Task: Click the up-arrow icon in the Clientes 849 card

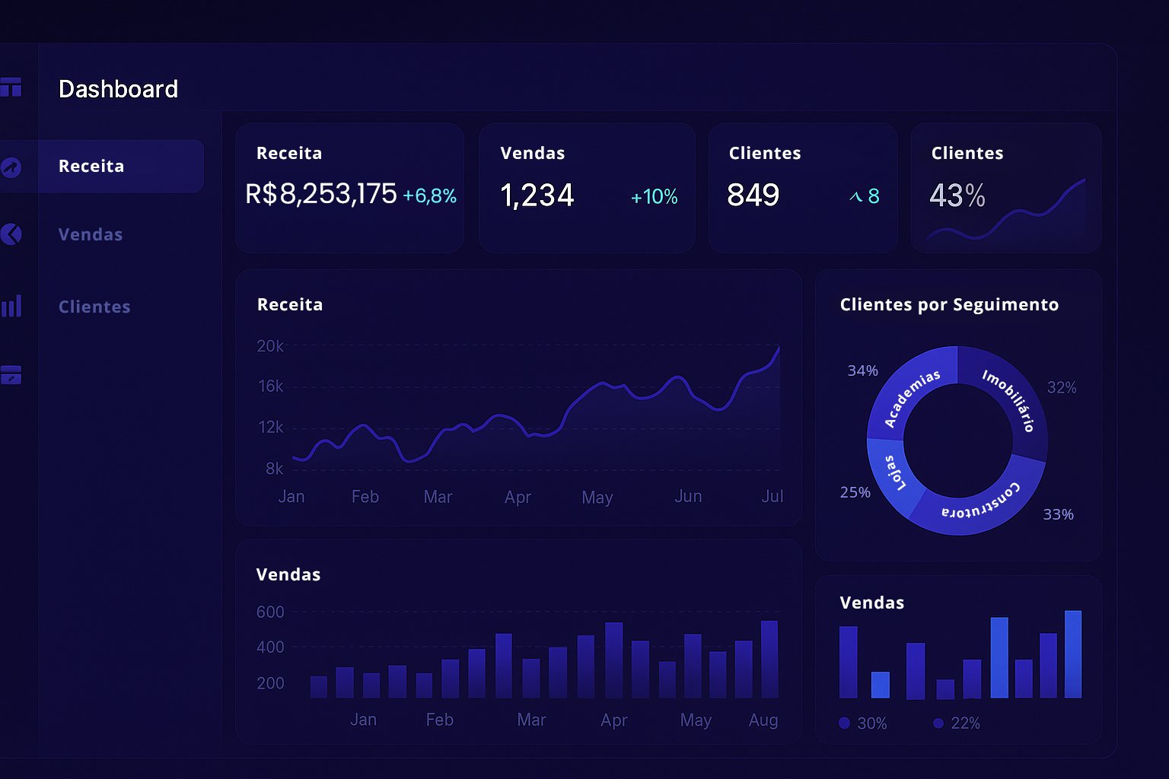Action: 855,197
